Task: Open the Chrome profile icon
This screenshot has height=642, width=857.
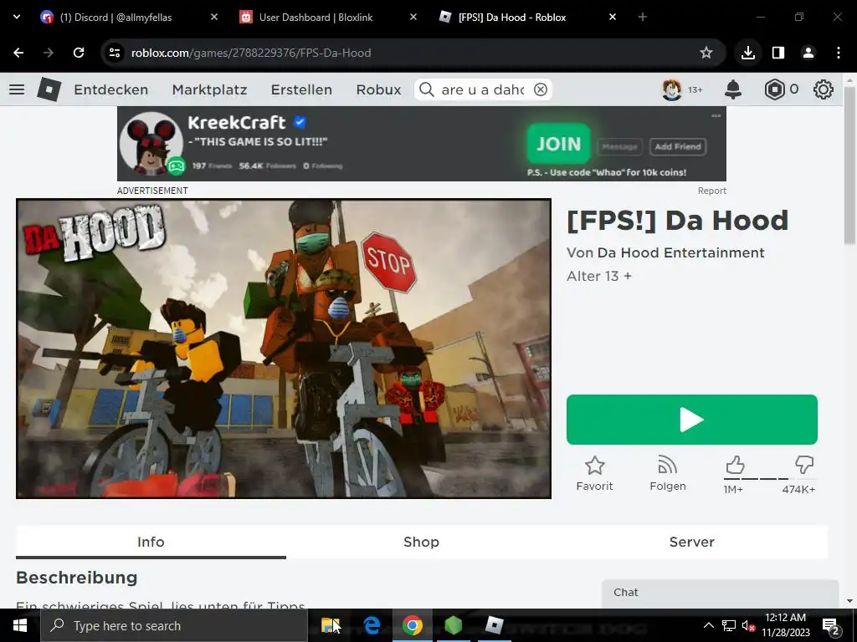Action: pos(808,53)
